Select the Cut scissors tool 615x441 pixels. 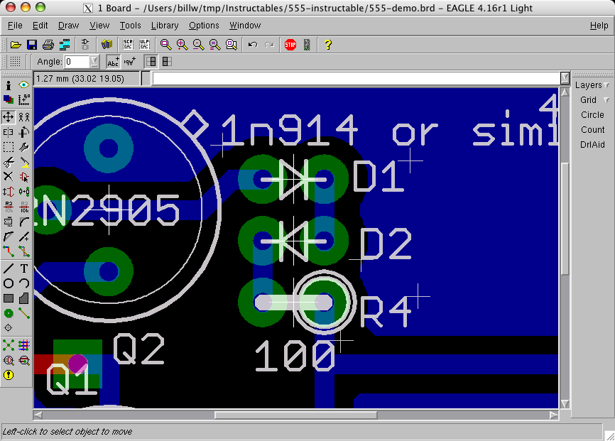tap(9, 162)
